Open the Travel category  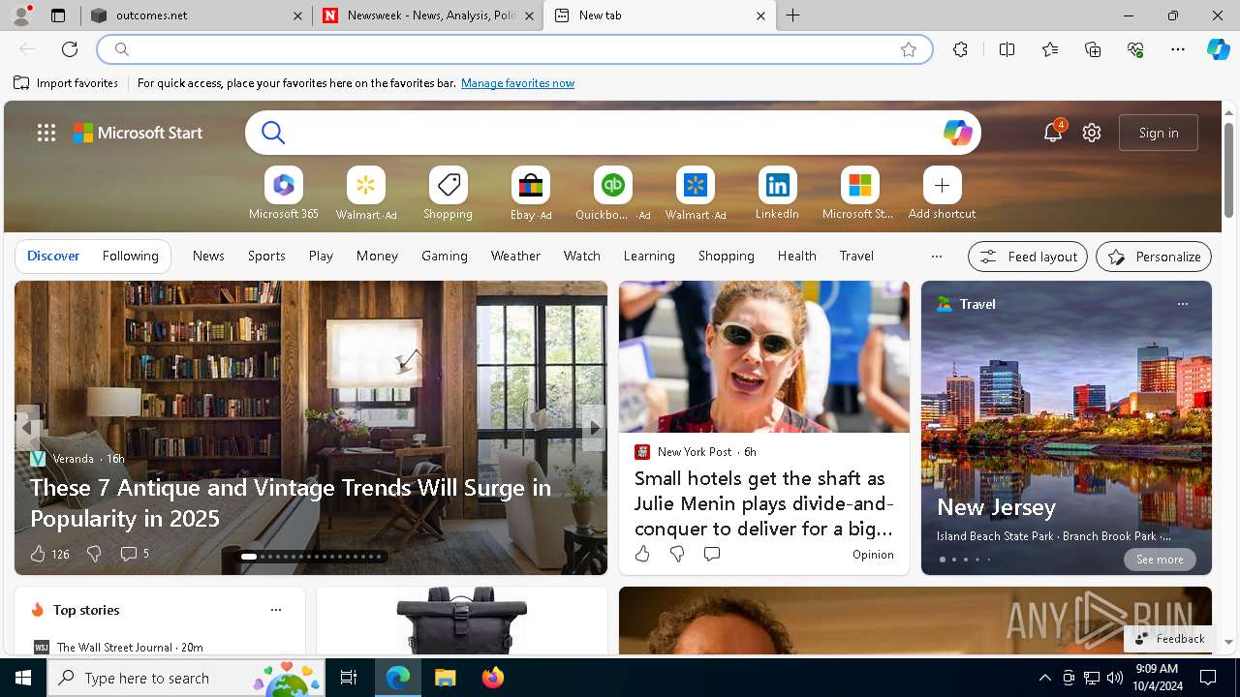(856, 256)
